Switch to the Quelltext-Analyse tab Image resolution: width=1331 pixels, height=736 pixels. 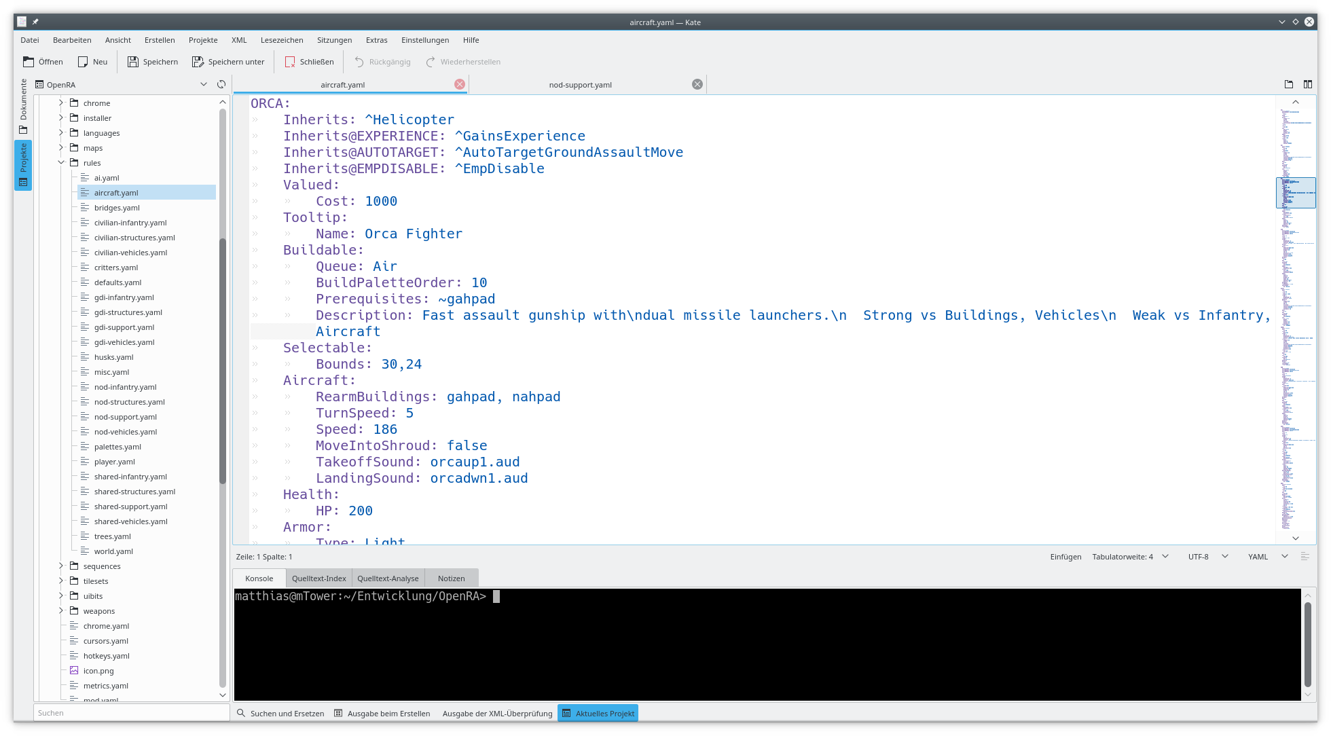[x=388, y=578]
